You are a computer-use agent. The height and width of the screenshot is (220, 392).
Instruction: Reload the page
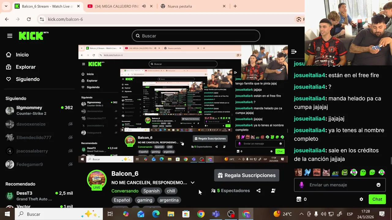[29, 19]
